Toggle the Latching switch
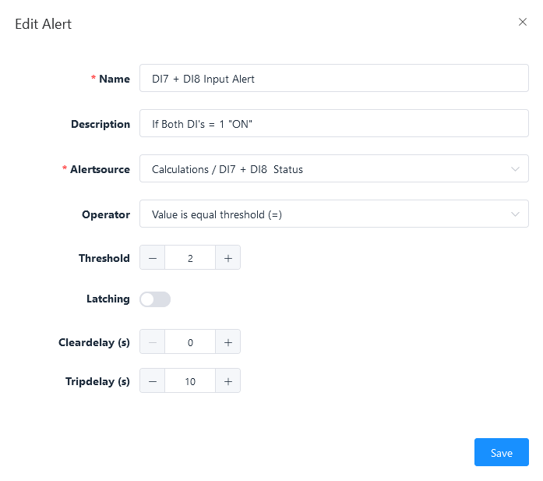This screenshot has height=481, width=543. tap(155, 299)
